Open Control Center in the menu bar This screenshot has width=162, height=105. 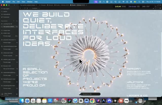[143, 2]
